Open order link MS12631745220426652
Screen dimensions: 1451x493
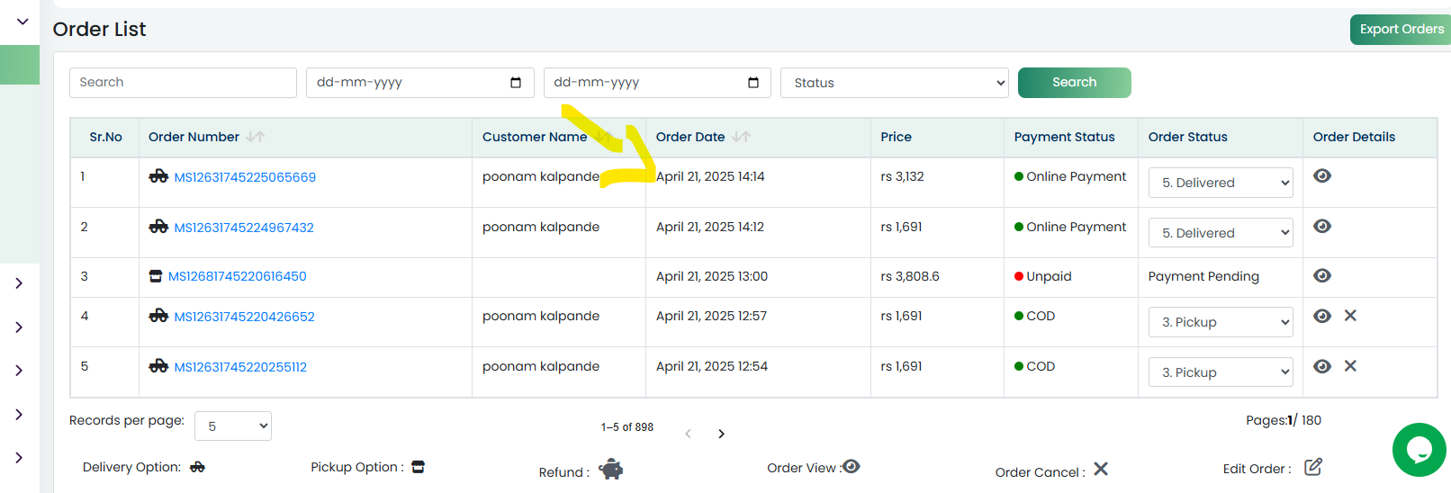[245, 317]
